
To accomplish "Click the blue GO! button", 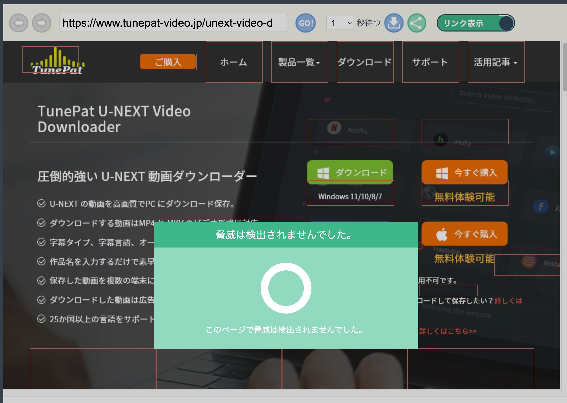I will point(306,23).
